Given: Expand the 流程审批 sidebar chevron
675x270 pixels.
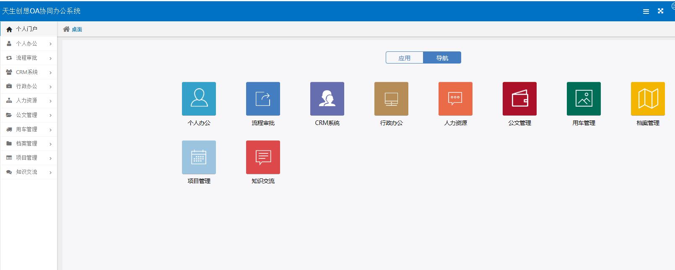Looking at the screenshot, I should pyautogui.click(x=50, y=58).
